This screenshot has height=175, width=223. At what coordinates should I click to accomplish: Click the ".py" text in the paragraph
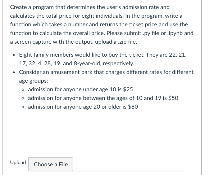click(x=146, y=33)
